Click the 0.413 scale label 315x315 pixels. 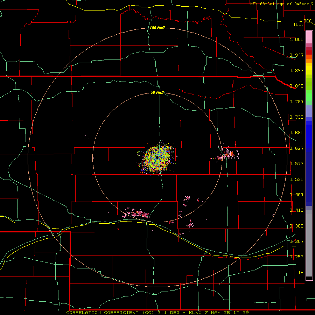coord(296,210)
